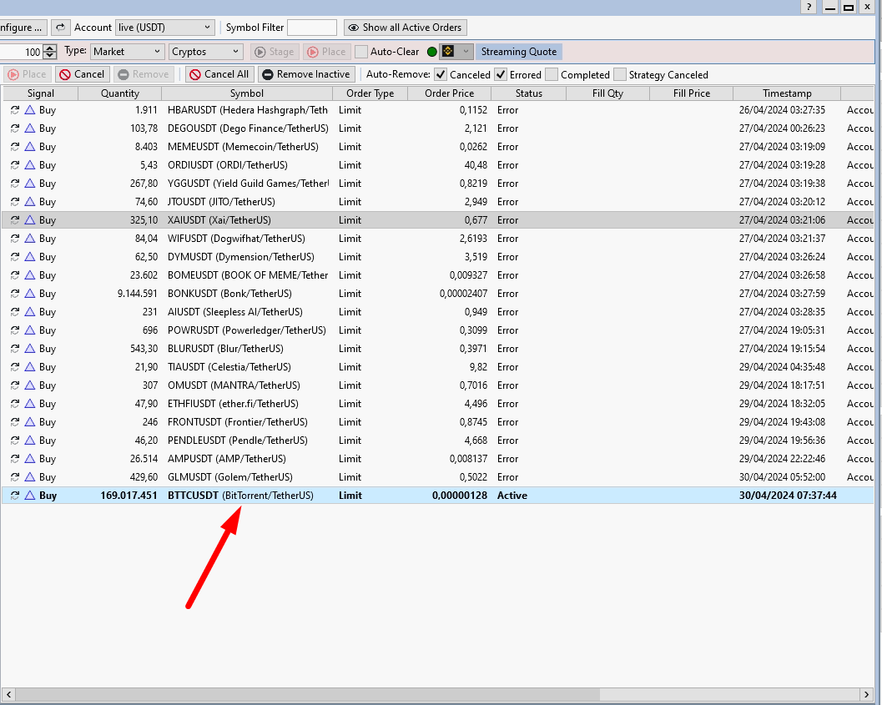Image resolution: width=882 pixels, height=705 pixels.
Task: Click the buy triangle icon on the BLURUSDT row
Action: [x=30, y=349]
